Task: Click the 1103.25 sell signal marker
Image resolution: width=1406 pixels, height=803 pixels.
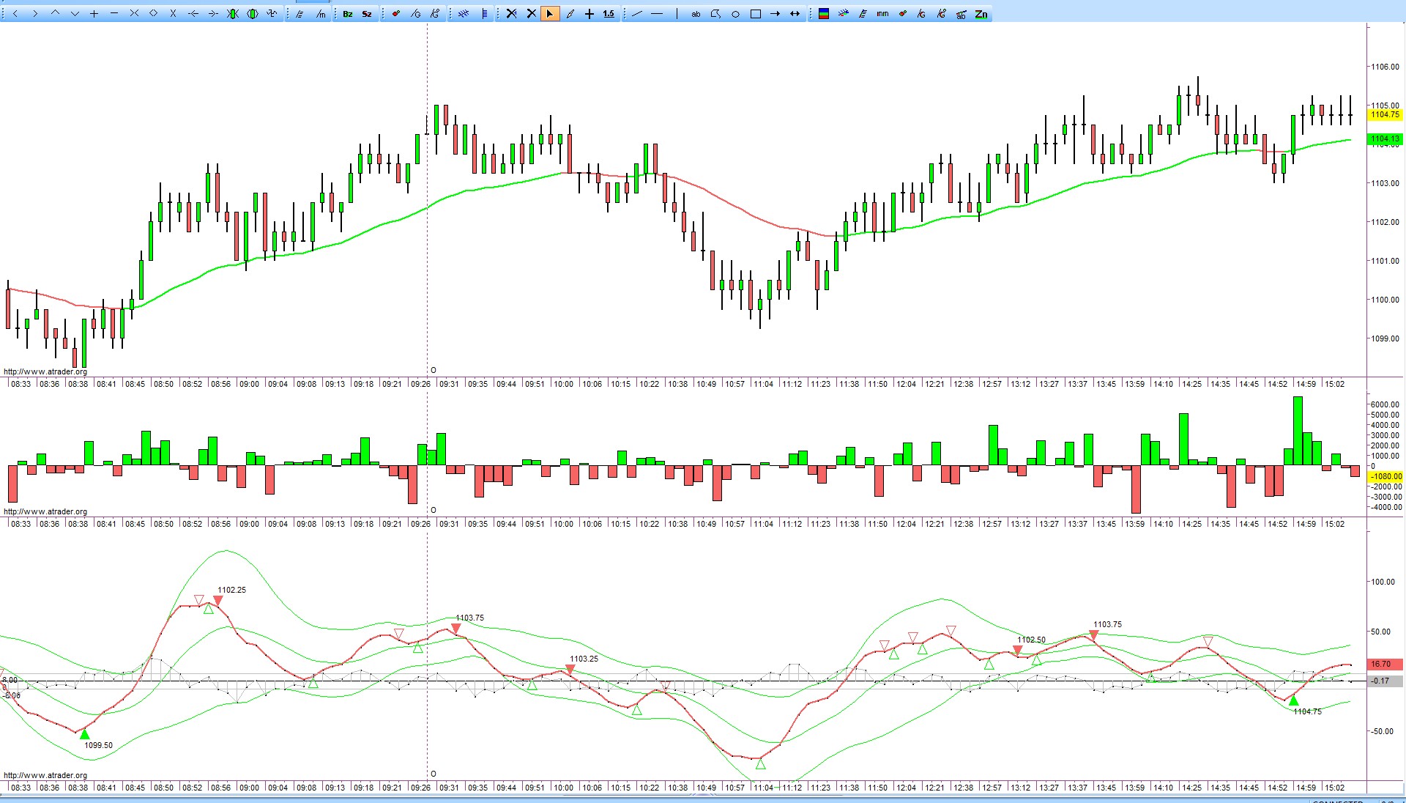Action: (570, 669)
